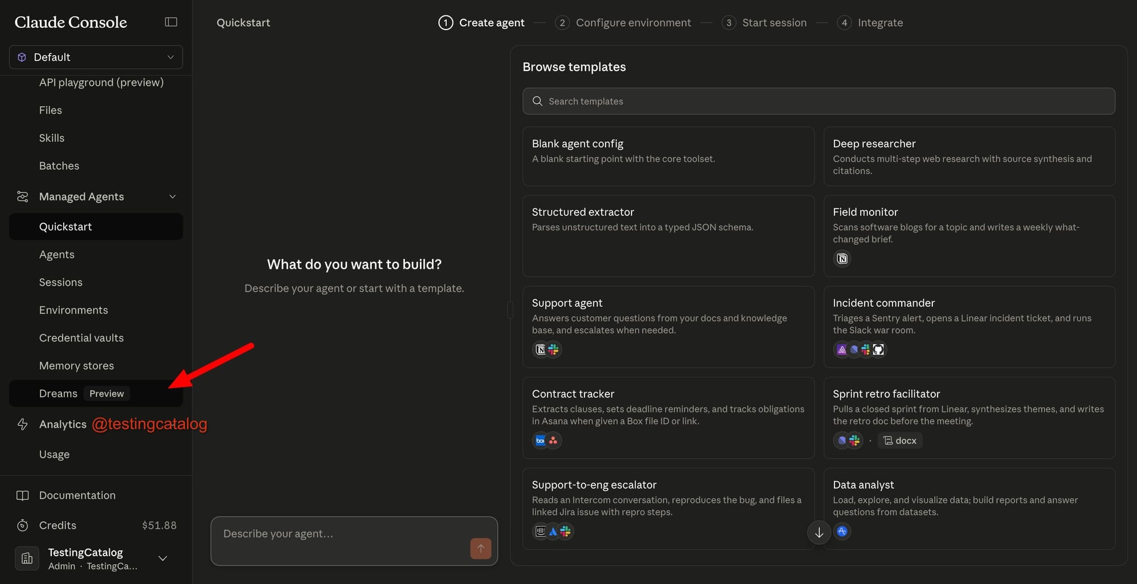The width and height of the screenshot is (1137, 584).
Task: Open Environments in the sidebar
Action: tap(73, 310)
